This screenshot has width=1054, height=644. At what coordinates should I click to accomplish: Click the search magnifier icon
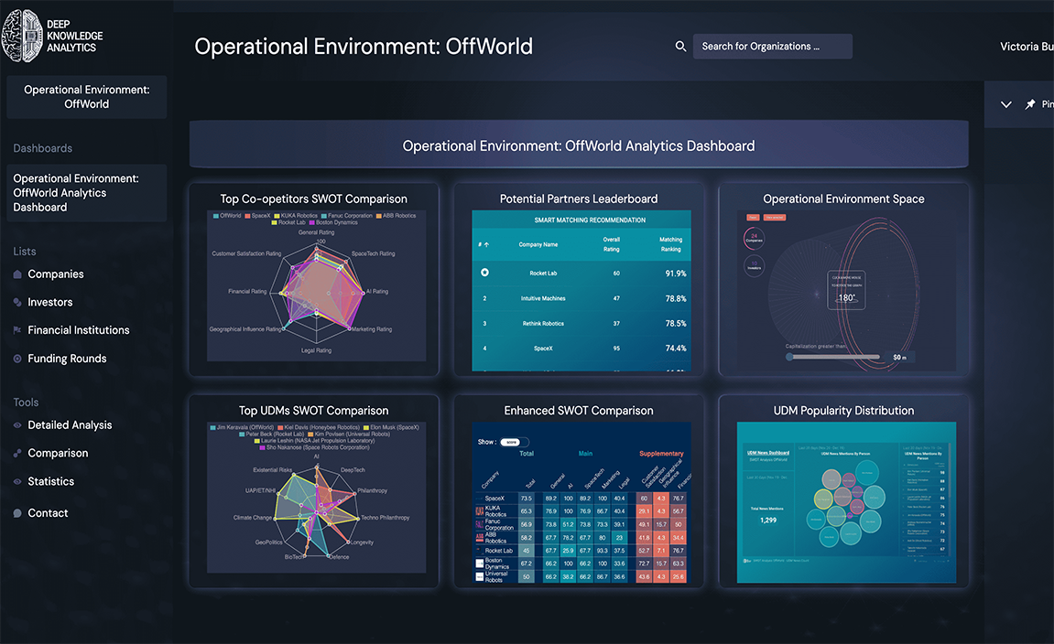click(x=680, y=47)
